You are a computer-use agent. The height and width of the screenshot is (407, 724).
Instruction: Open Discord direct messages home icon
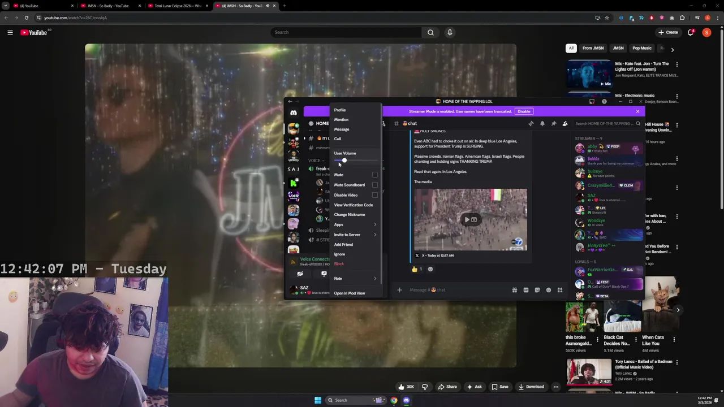[x=293, y=113]
